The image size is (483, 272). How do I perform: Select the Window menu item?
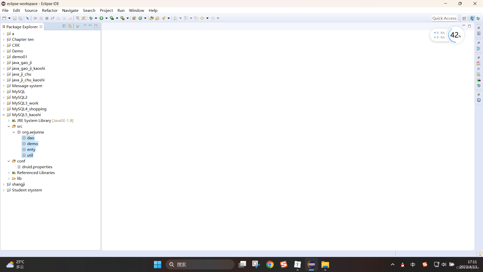[136, 10]
